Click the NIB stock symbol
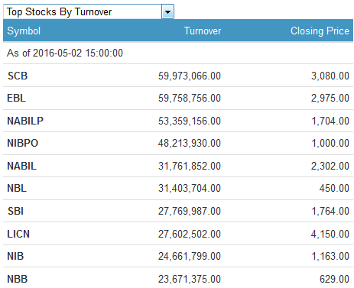 point(15,256)
